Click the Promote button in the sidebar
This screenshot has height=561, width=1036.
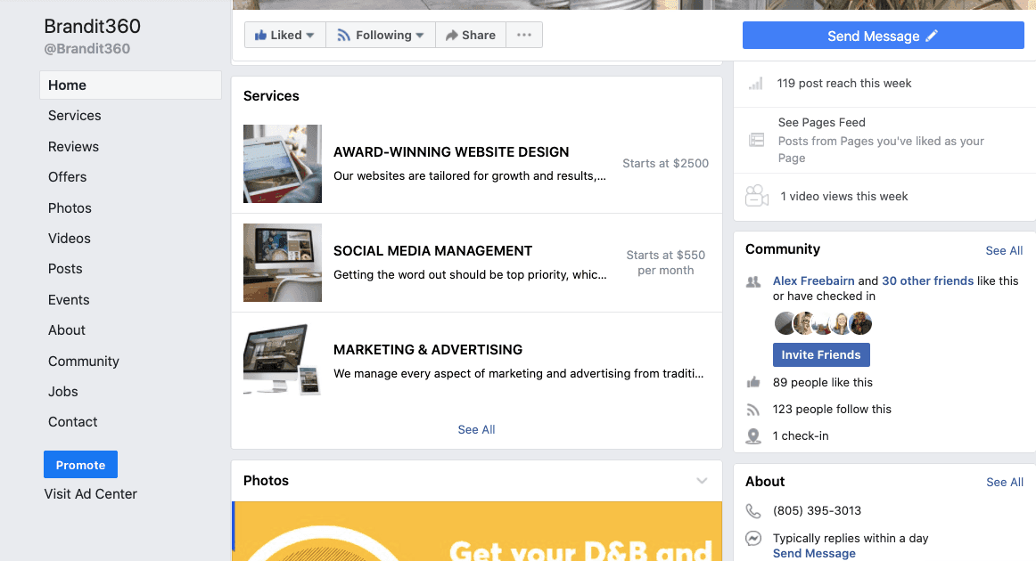coord(80,464)
